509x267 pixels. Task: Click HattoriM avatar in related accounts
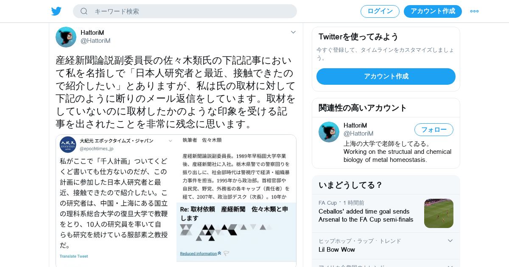click(329, 132)
